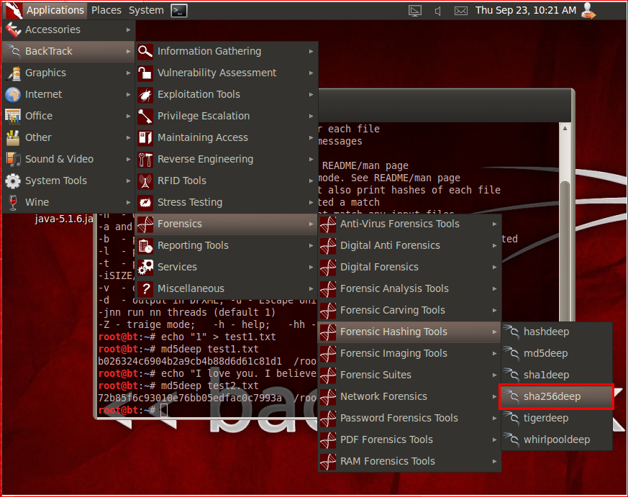628x497 pixels.
Task: Open the Places menu
Action: [106, 10]
